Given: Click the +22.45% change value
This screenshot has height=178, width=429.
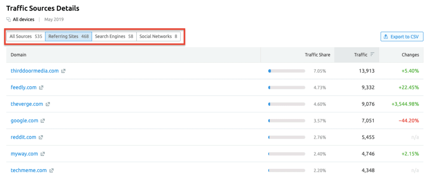Looking at the screenshot, I should [409, 88].
